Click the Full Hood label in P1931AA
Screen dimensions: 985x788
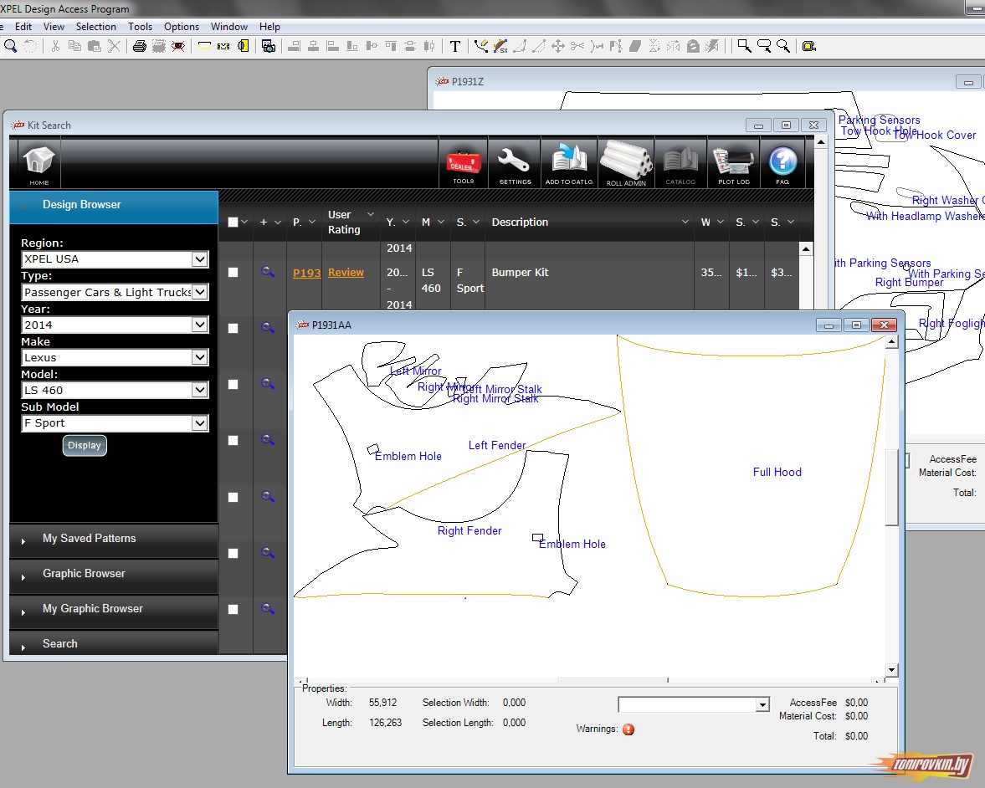pos(777,472)
